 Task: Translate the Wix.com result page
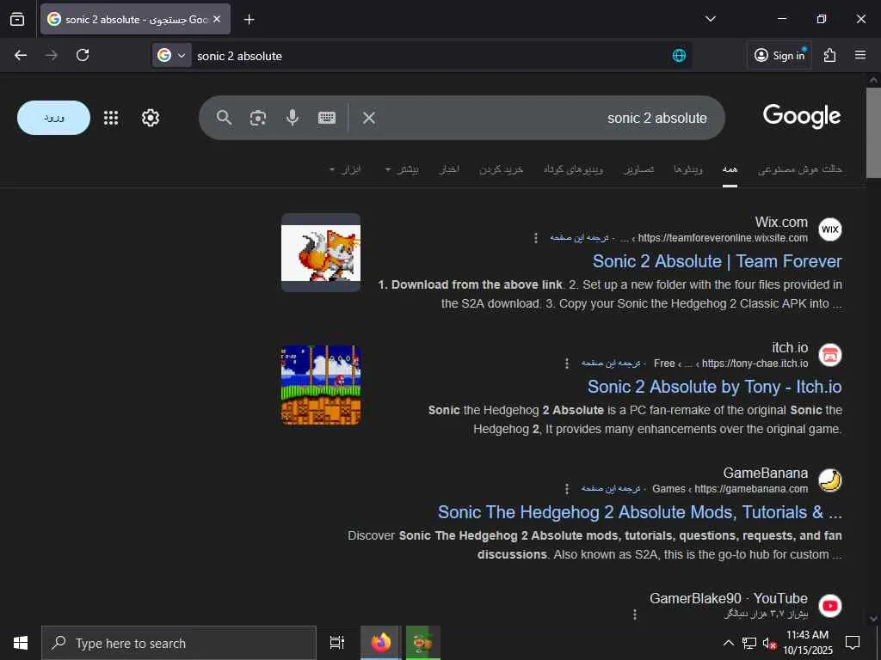point(579,237)
